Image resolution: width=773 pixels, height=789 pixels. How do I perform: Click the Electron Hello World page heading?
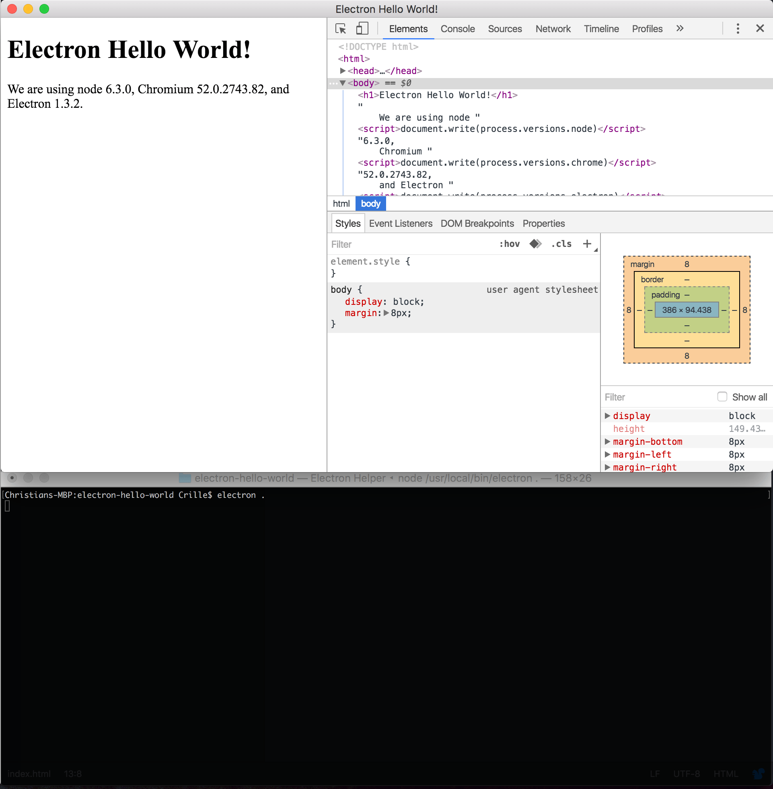129,49
